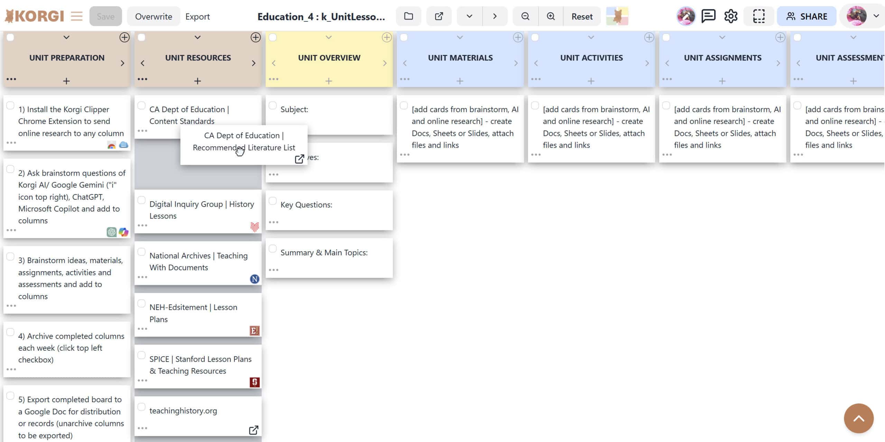The height and width of the screenshot is (442, 885).
Task: Click the Export button
Action: [197, 16]
